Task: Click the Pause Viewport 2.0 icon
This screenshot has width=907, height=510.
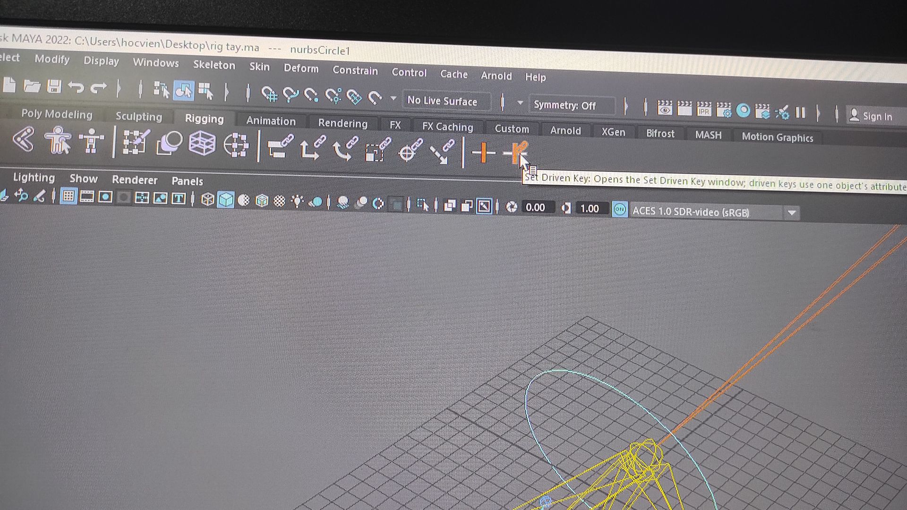Action: (800, 112)
